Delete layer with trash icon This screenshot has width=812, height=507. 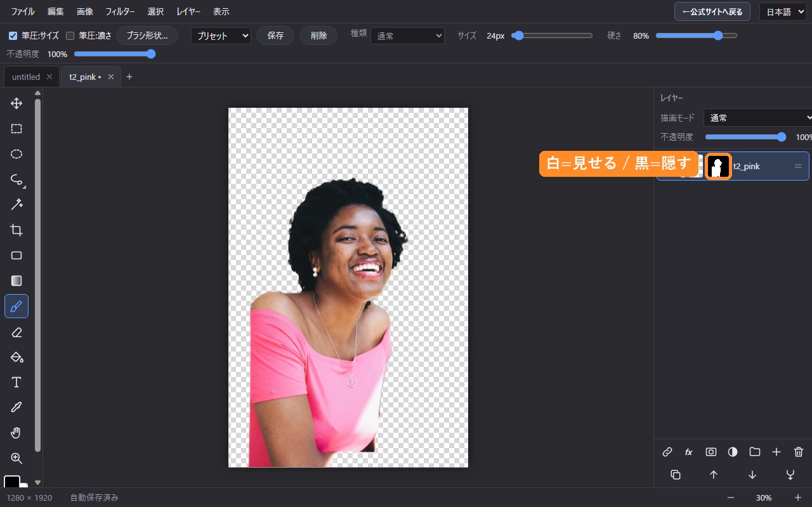tap(799, 452)
